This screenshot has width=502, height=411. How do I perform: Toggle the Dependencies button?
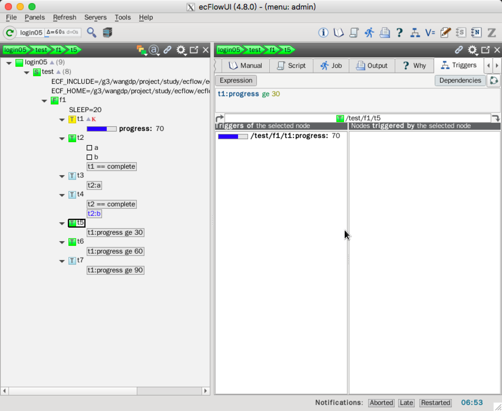460,80
